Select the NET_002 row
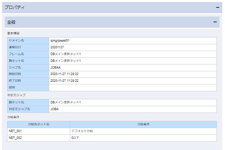This screenshot has width=225, height=150. pyautogui.click(x=112, y=138)
